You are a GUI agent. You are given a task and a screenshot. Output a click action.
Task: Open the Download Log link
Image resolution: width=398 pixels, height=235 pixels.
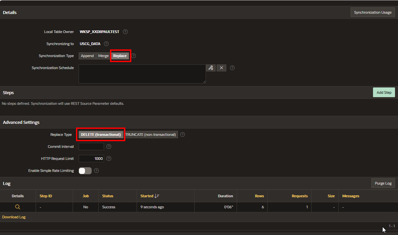click(x=14, y=217)
